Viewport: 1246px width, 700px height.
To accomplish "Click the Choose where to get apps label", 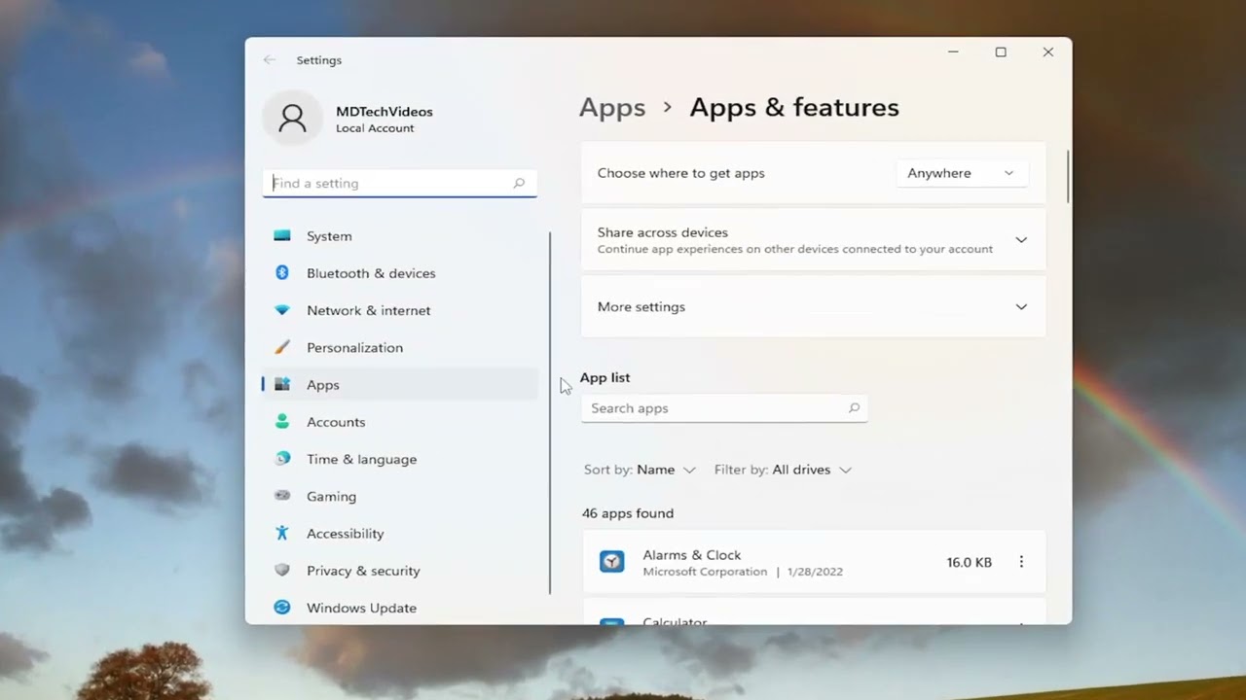I will tap(681, 173).
